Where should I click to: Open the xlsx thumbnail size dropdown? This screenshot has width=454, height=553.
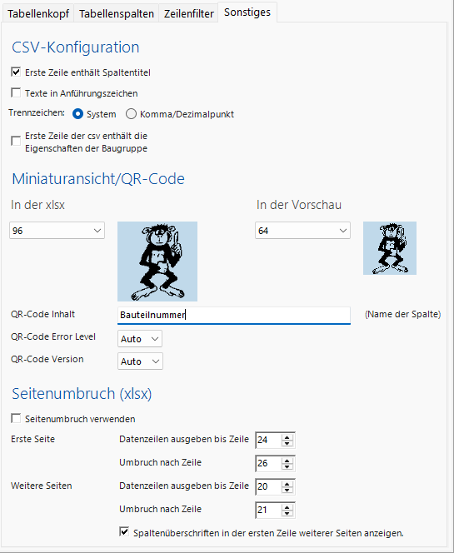57,231
